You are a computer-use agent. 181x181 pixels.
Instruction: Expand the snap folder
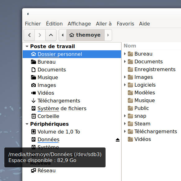tap(125, 116)
